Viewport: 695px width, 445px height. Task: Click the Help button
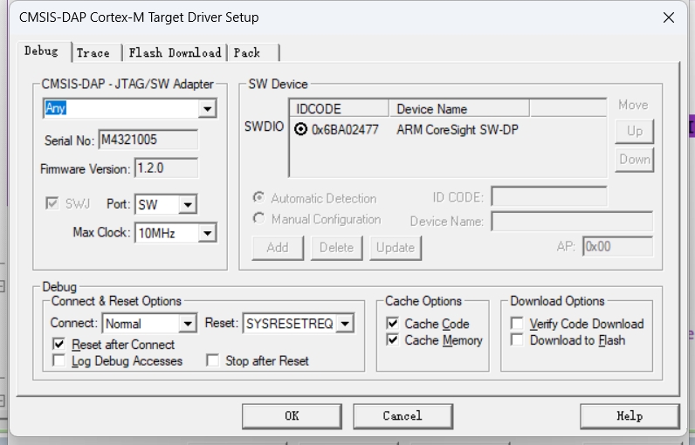[x=629, y=416]
